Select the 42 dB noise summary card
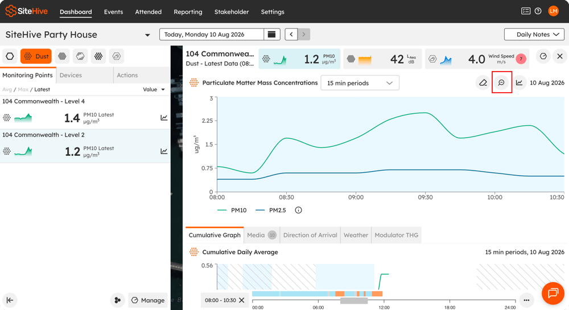Viewport: 569px width, 310px height. pyautogui.click(x=382, y=59)
